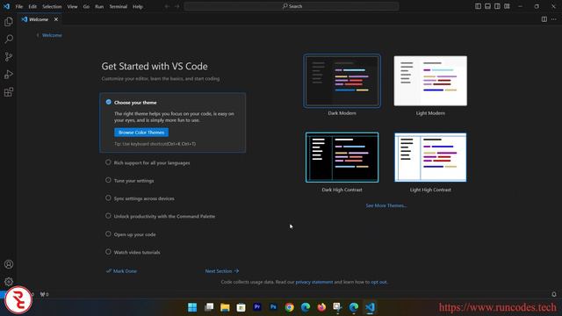Select Sync settings across devices step

tap(144, 198)
